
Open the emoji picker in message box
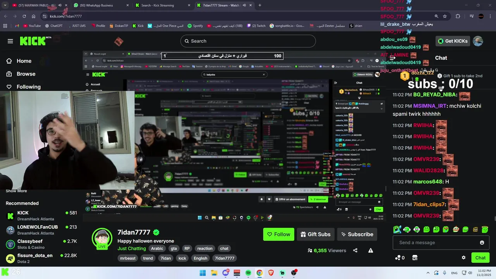(x=482, y=243)
